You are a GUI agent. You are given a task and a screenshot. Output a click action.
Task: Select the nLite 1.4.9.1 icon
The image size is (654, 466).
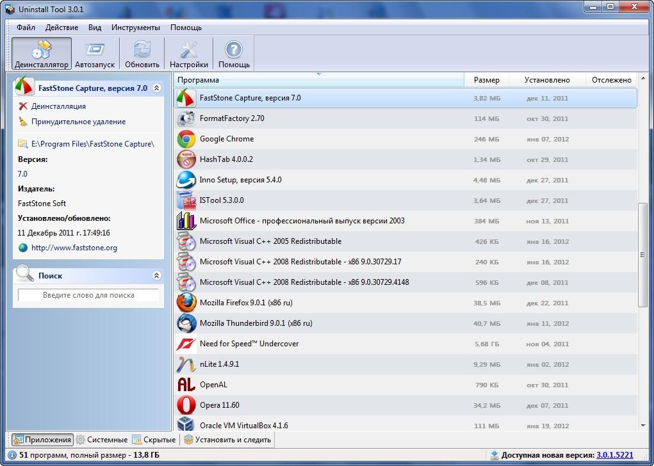coord(186,364)
